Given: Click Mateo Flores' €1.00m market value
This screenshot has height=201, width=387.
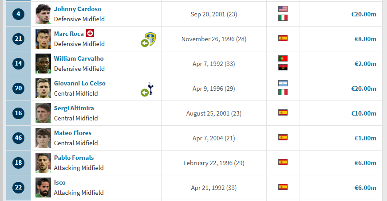Looking at the screenshot, I should click(x=365, y=138).
